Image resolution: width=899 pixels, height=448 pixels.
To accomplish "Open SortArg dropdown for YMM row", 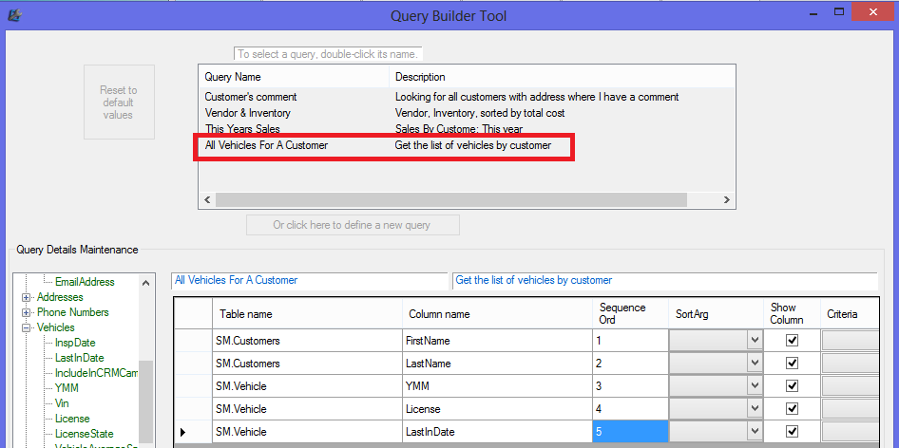I will coord(756,386).
